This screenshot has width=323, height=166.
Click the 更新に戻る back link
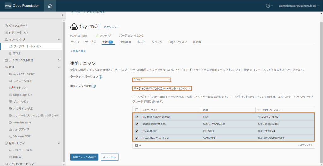pos(78,51)
